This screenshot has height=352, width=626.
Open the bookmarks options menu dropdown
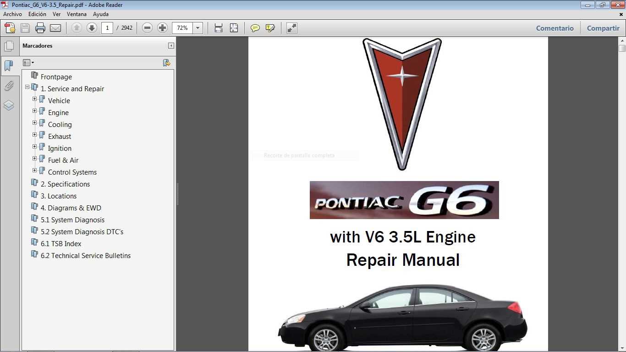tap(28, 63)
